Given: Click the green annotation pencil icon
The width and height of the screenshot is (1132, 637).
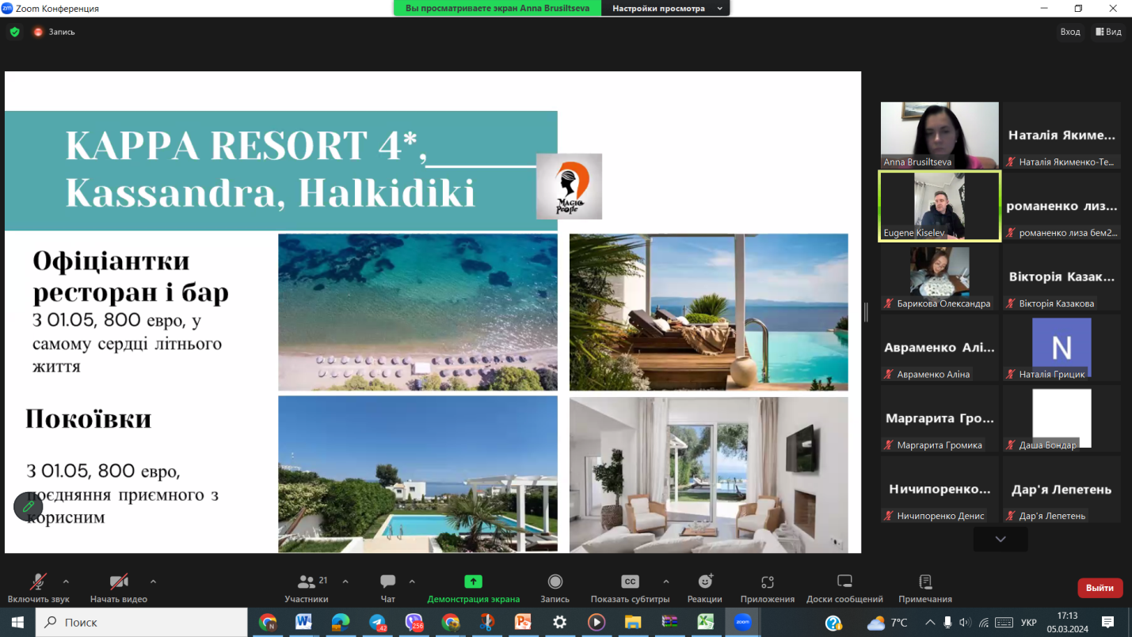Looking at the screenshot, I should (x=29, y=506).
